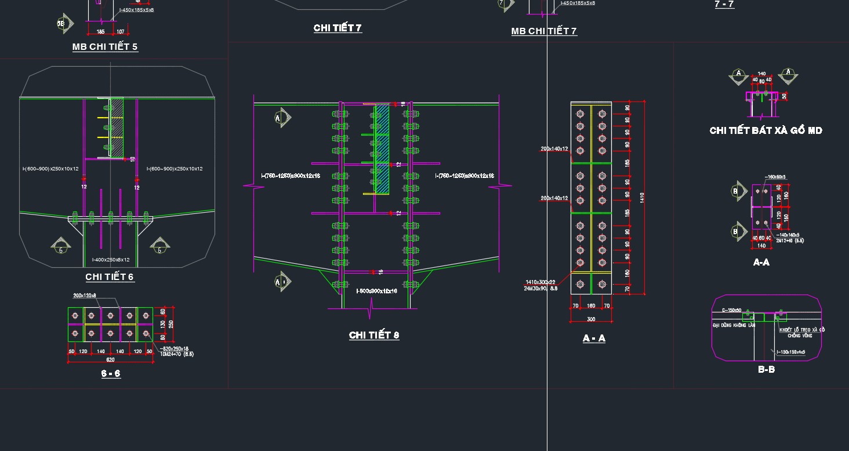Select the left section marker 6 in Chi Tiết 6
Viewport: 849px width, 451px height.
(61, 246)
